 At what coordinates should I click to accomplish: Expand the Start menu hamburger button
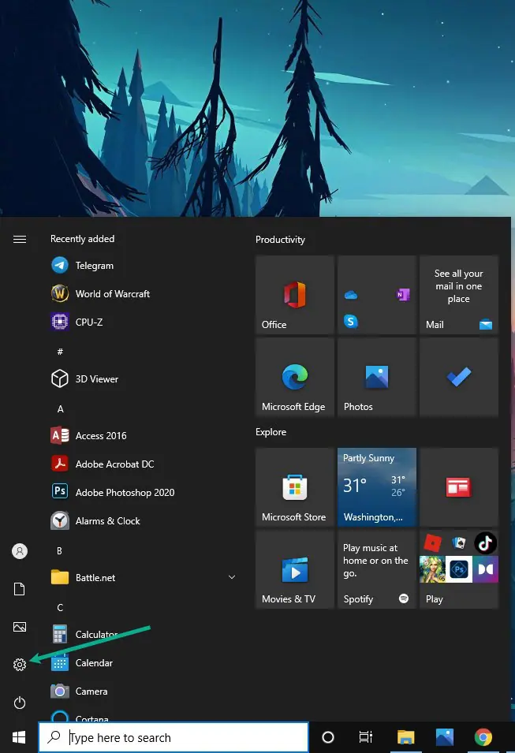point(20,239)
